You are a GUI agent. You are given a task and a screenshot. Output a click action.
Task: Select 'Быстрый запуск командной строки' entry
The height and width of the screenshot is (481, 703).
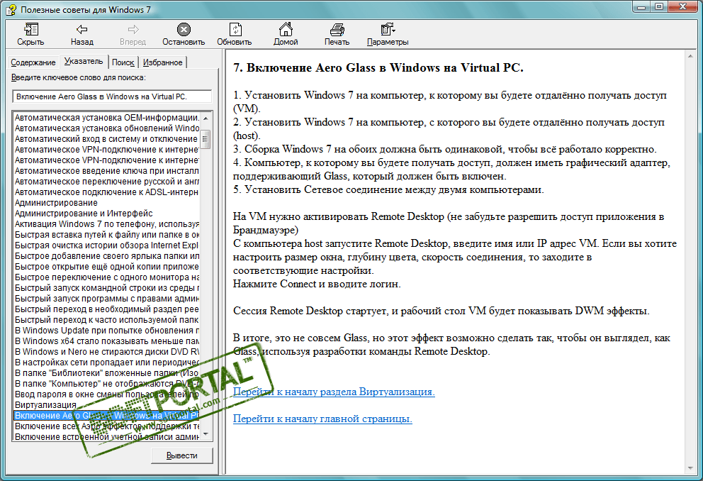pyautogui.click(x=107, y=288)
